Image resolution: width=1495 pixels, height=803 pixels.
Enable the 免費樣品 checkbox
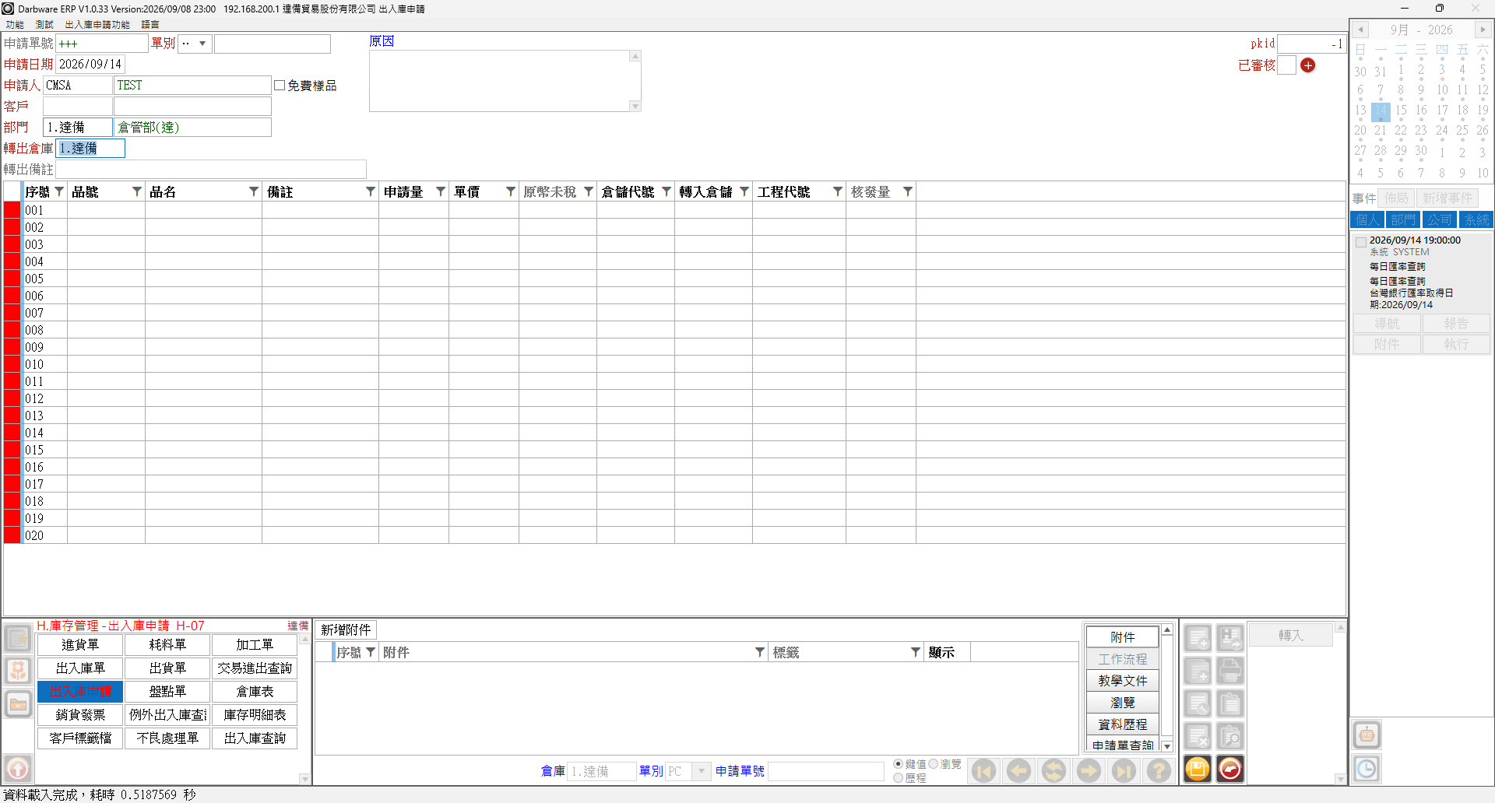280,86
